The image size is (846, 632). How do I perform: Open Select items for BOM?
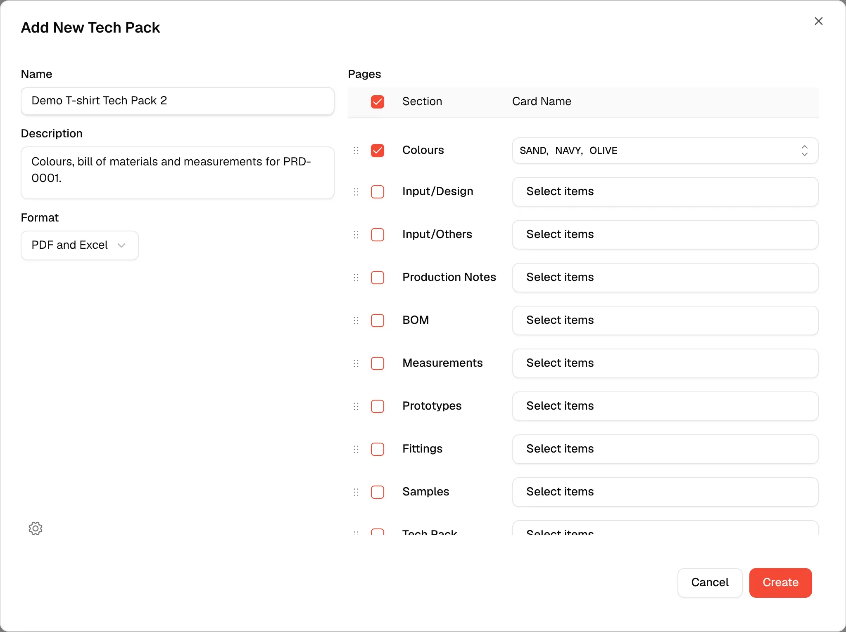point(665,321)
